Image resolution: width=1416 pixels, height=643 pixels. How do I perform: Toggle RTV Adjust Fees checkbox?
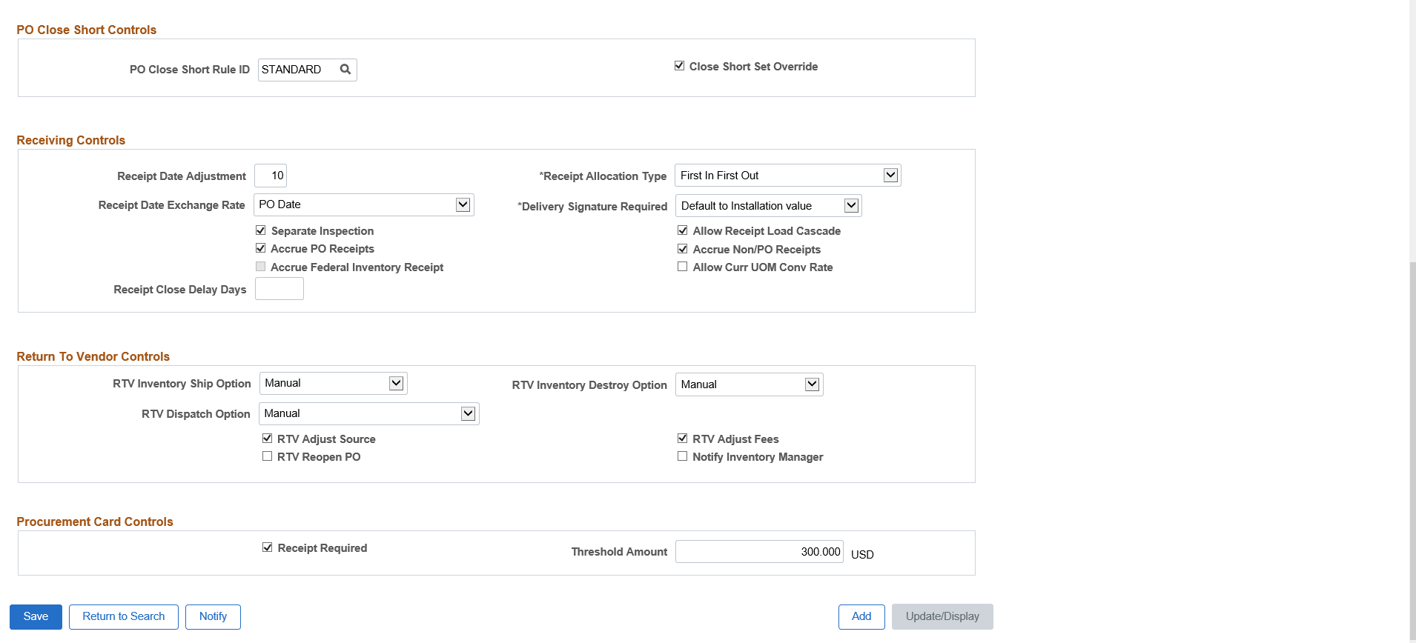(x=682, y=439)
